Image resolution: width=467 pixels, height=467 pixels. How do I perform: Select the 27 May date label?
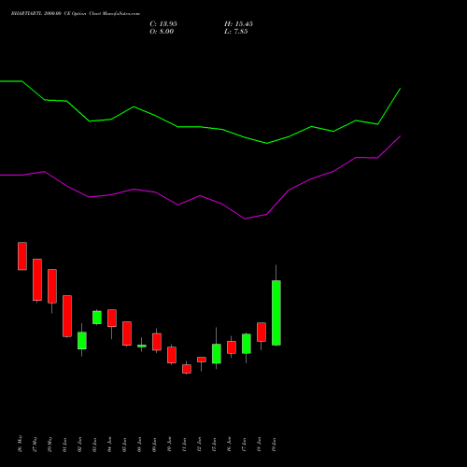(35, 444)
